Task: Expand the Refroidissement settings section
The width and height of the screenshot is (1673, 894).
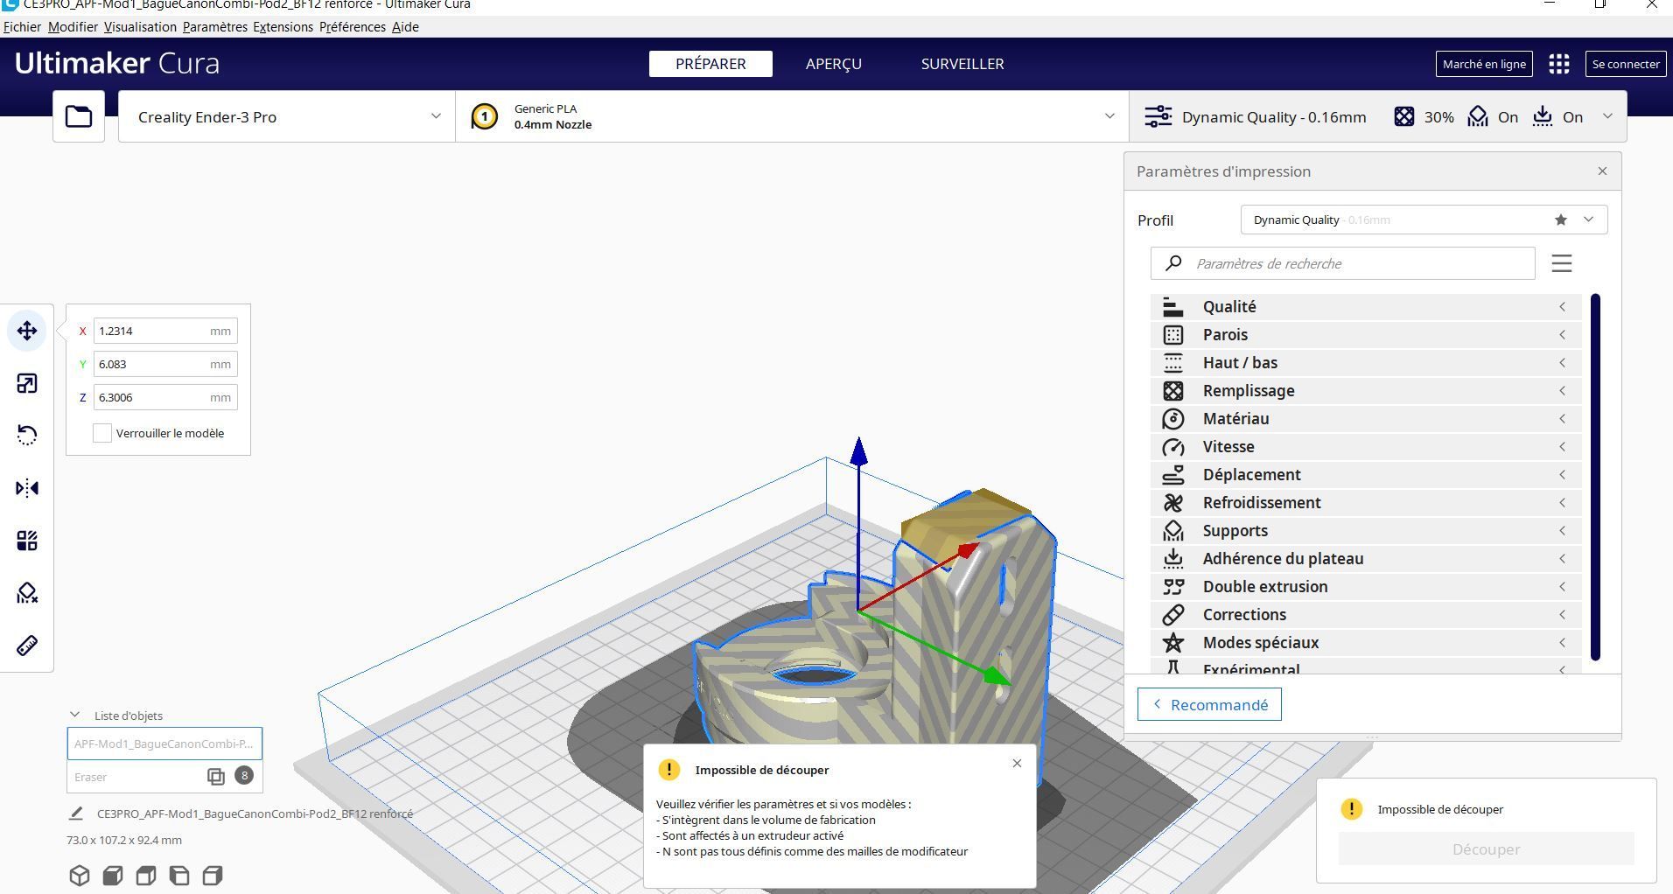Action: (1366, 502)
